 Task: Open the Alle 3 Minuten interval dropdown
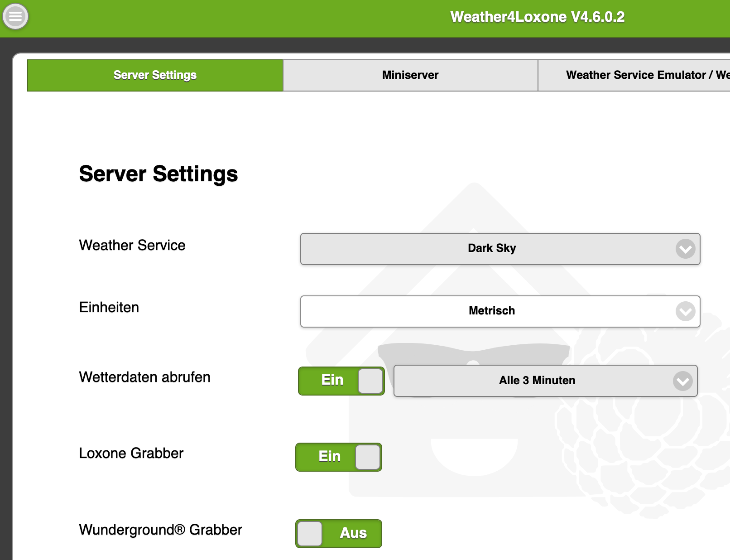(546, 381)
